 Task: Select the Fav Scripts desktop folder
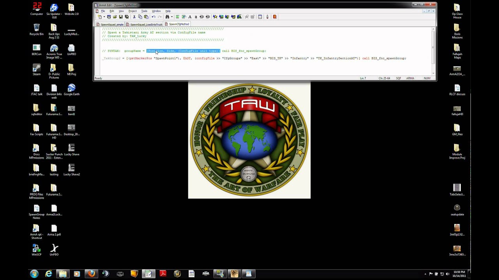pyautogui.click(x=37, y=130)
